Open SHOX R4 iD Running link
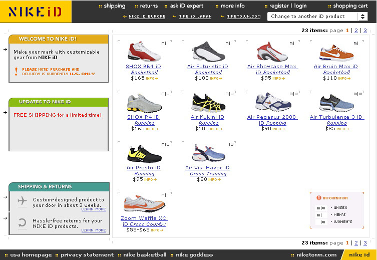This screenshot has width=377, height=260. [144, 120]
